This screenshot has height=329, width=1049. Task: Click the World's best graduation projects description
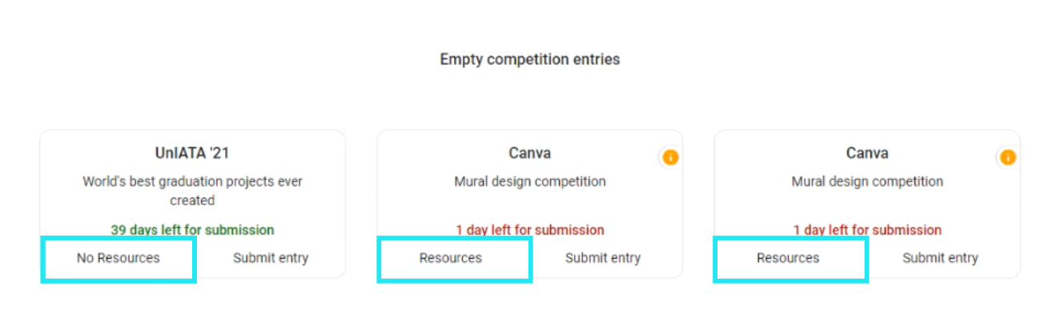click(192, 191)
